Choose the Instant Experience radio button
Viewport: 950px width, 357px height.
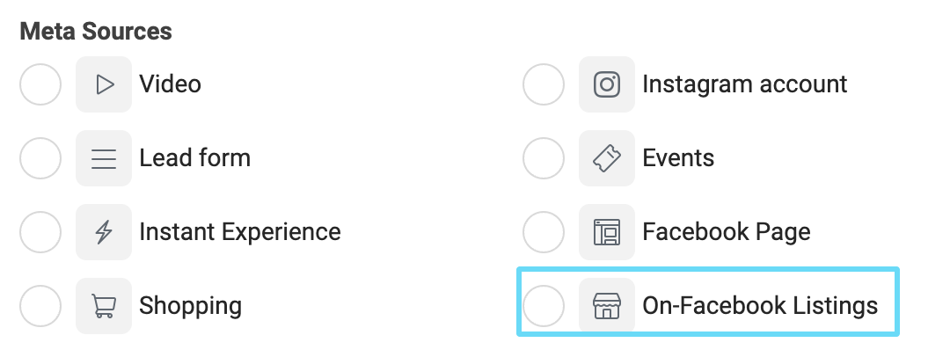40,232
